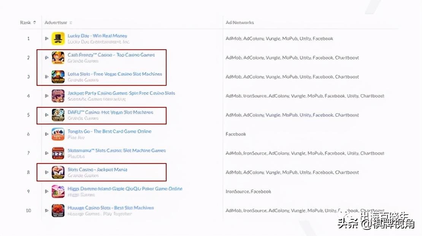Select Playtika publisher under Slotomania
This screenshot has width=422, height=236.
[76, 157]
